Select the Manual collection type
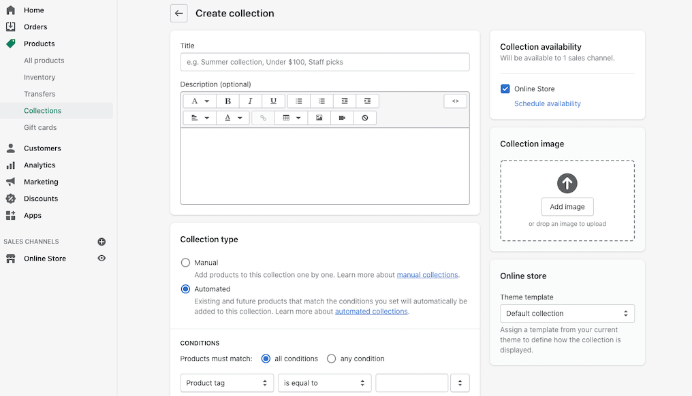This screenshot has height=396, width=692. 185,263
